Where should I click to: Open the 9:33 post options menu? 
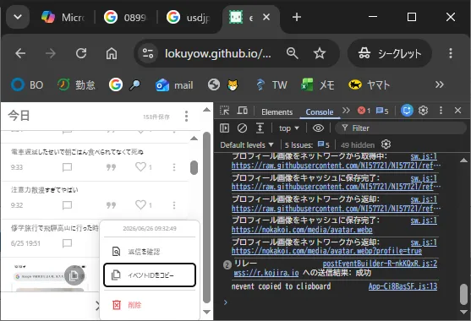pyautogui.click(x=174, y=167)
